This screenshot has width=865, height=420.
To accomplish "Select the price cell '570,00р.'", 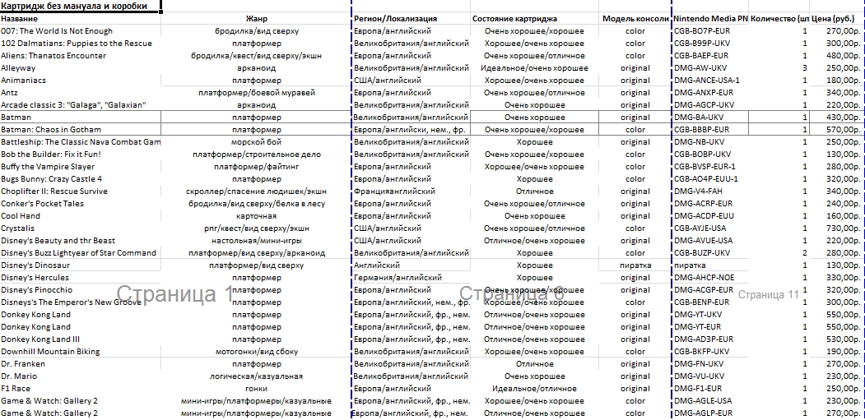I will pos(837,130).
